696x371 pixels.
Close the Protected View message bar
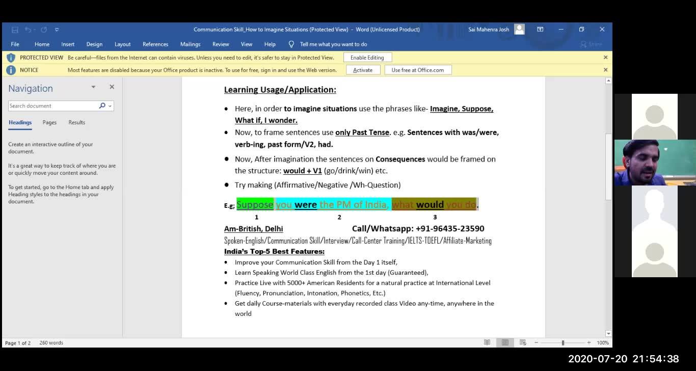pos(605,58)
